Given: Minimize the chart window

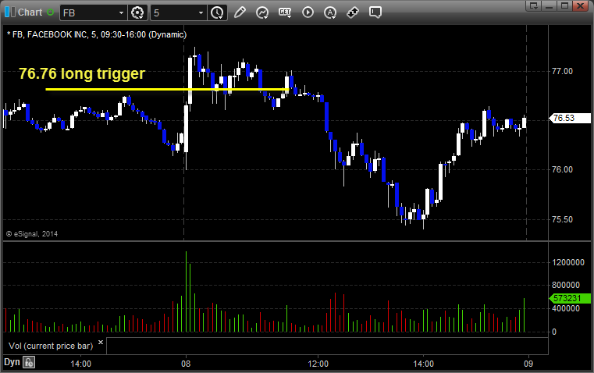Looking at the screenshot, I should [549, 5].
